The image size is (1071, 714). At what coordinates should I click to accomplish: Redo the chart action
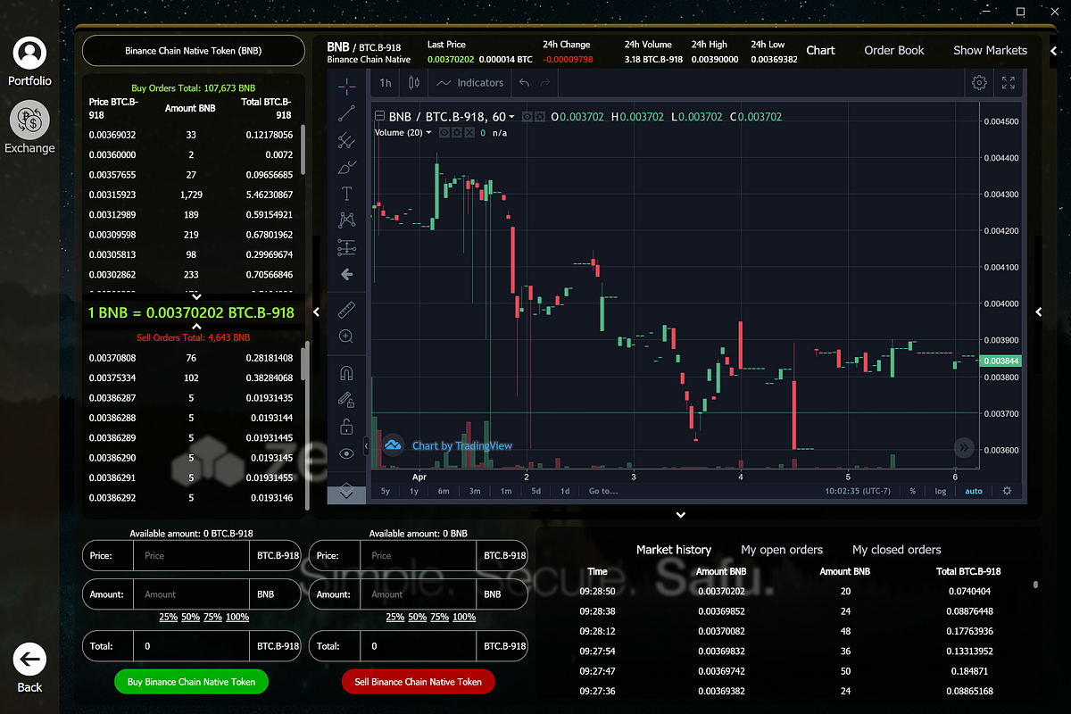click(546, 83)
